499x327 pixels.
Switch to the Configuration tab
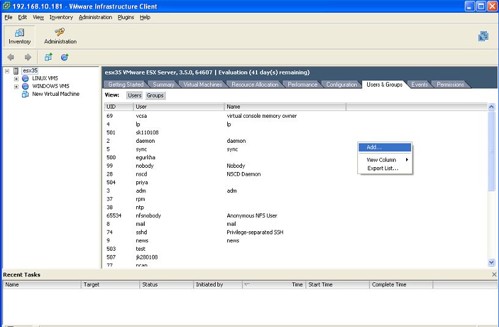pyautogui.click(x=341, y=85)
